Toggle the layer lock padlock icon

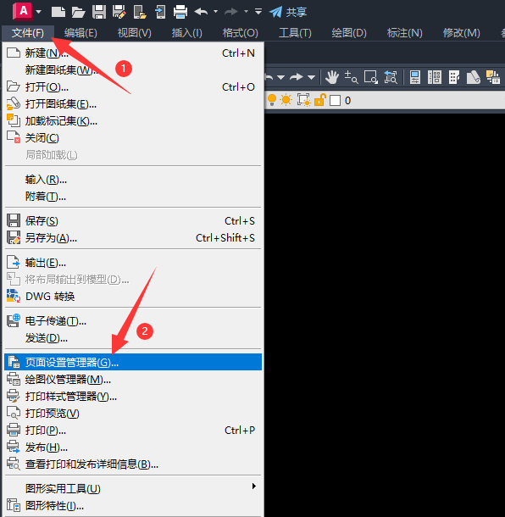319,100
